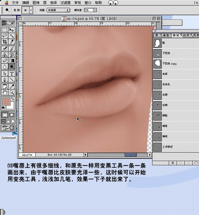Viewport: 199px width, 215px height.
Task: Switch to the 层 layers tab
Action: pyautogui.click(x=157, y=35)
